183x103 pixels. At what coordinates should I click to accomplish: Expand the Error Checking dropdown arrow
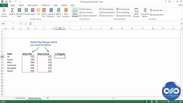tap(131, 12)
